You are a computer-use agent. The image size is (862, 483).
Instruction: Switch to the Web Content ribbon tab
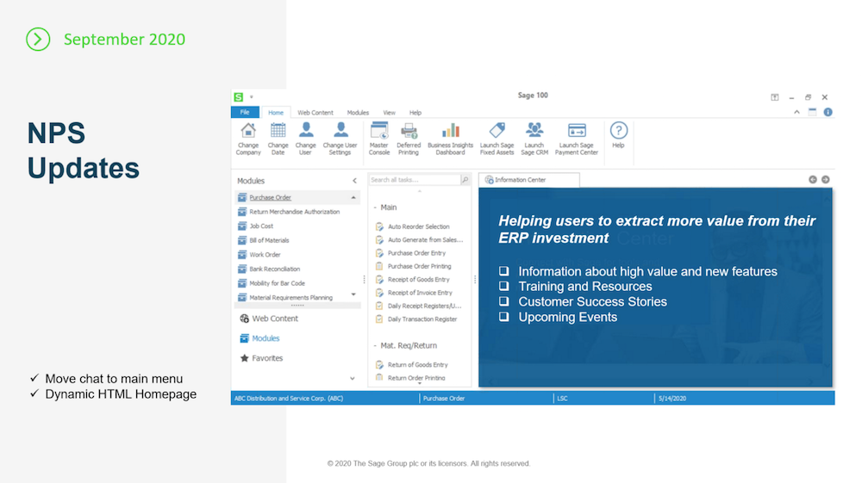315,113
